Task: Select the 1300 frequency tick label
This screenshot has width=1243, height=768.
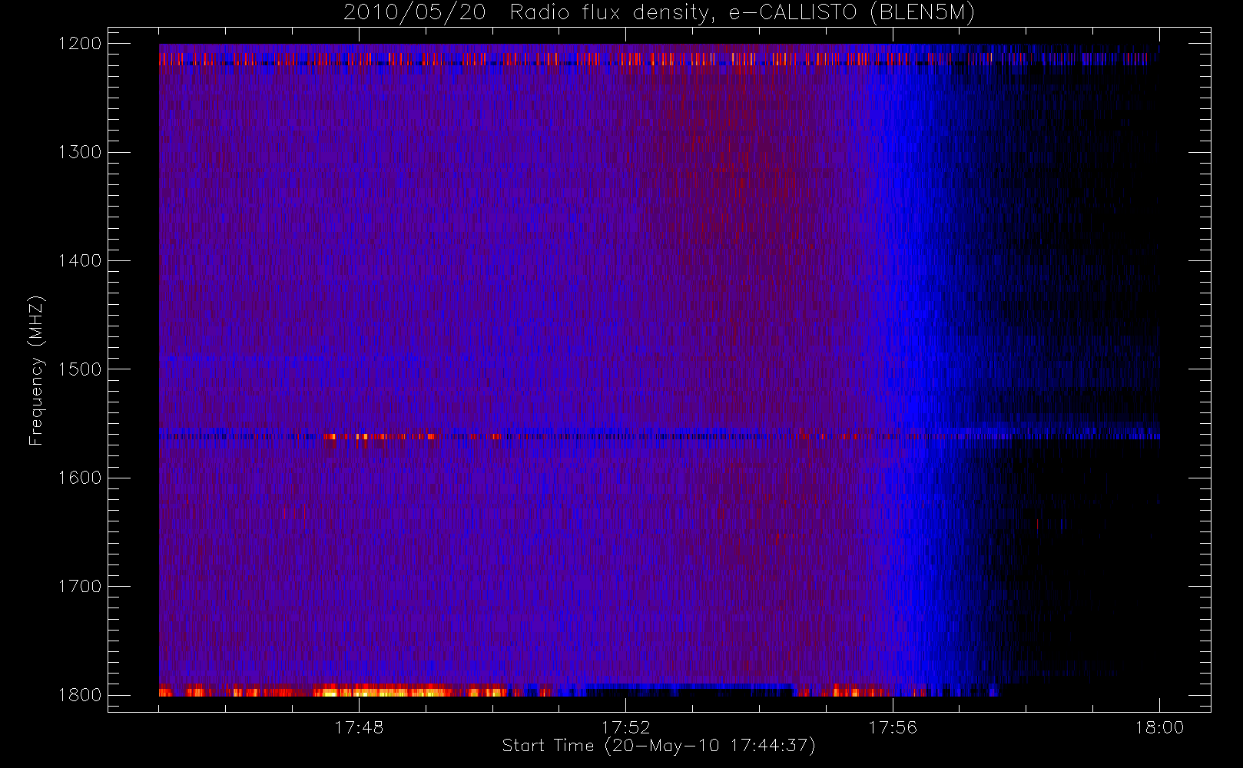Action: [x=80, y=152]
